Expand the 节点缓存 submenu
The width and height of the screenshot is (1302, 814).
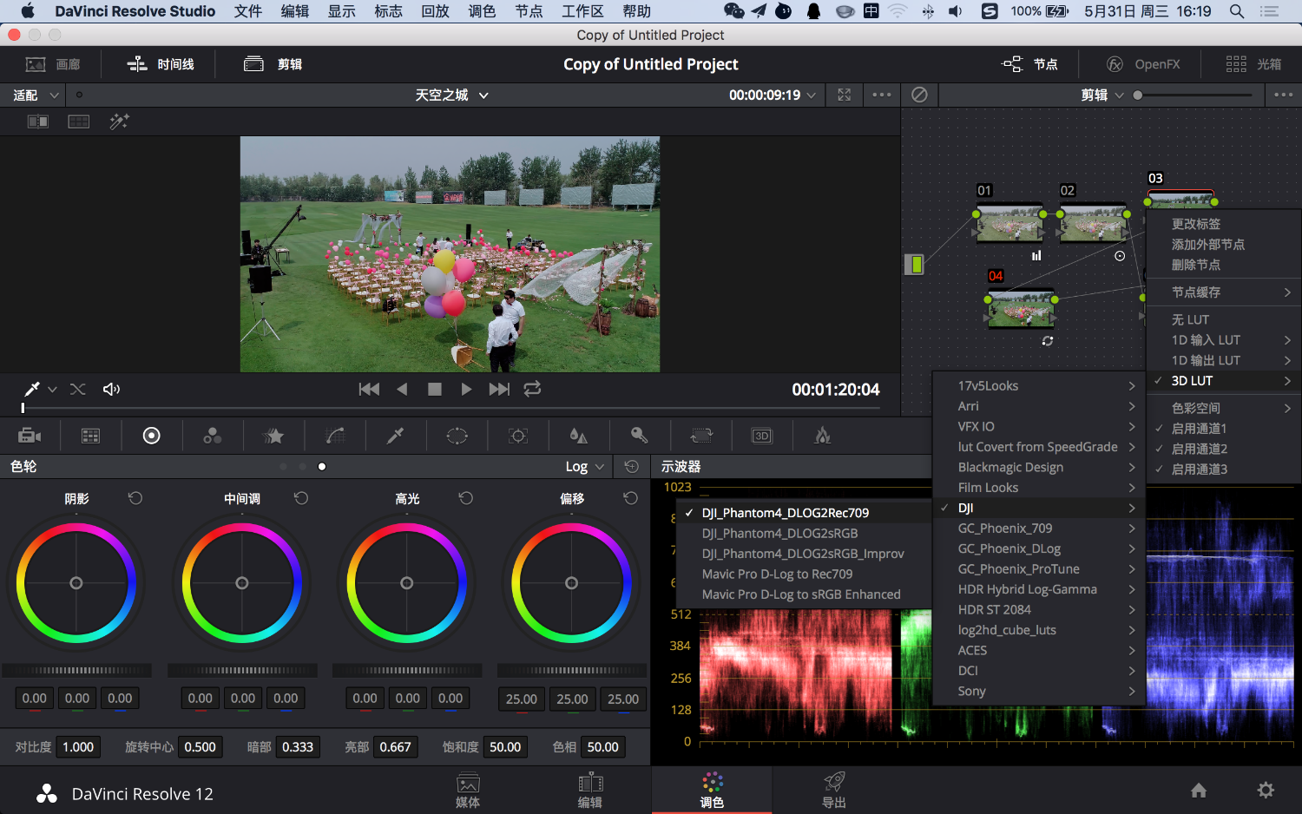click(x=1224, y=292)
